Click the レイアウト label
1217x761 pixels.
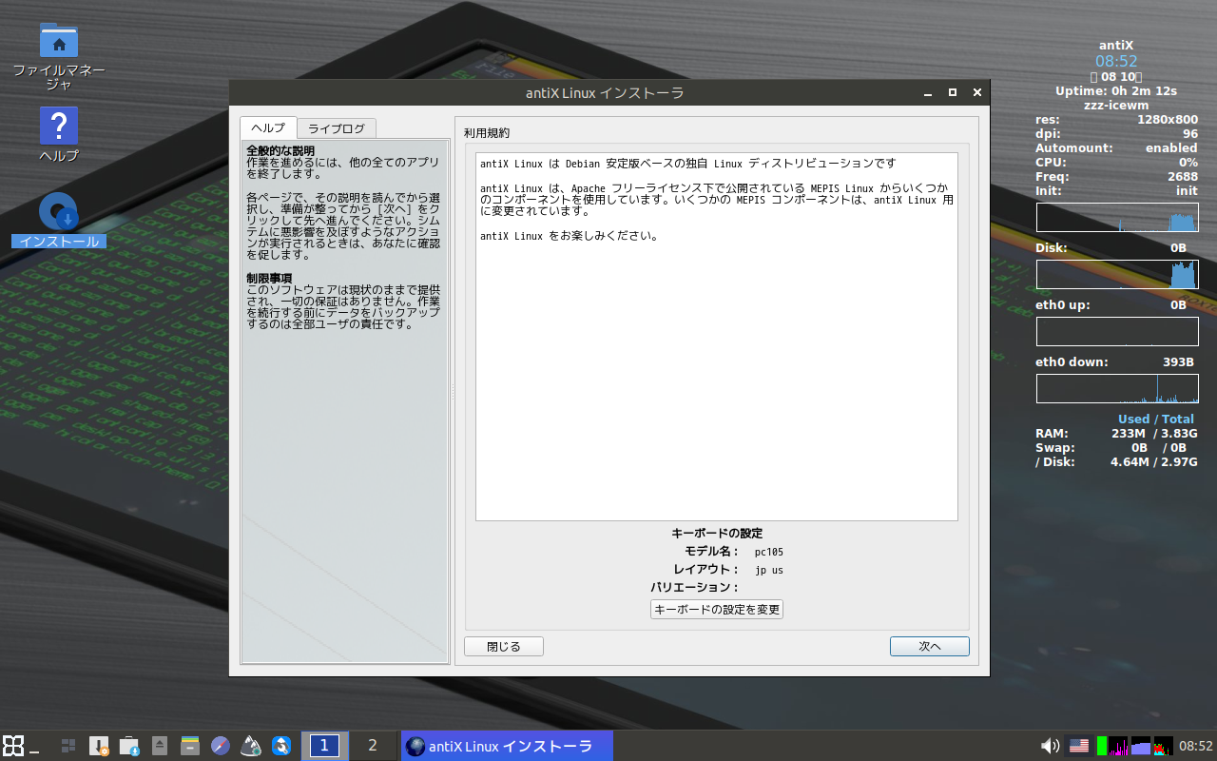click(x=705, y=570)
